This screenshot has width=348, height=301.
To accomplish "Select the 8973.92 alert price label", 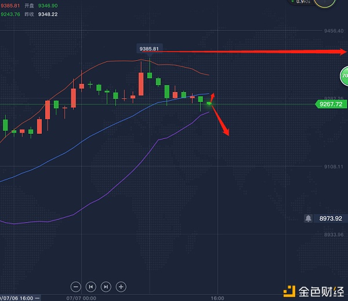I will point(331,218).
